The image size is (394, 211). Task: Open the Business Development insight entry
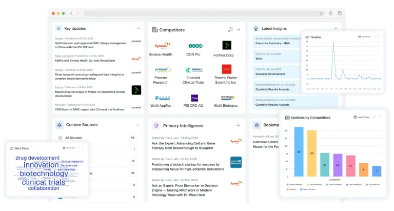coord(270,74)
